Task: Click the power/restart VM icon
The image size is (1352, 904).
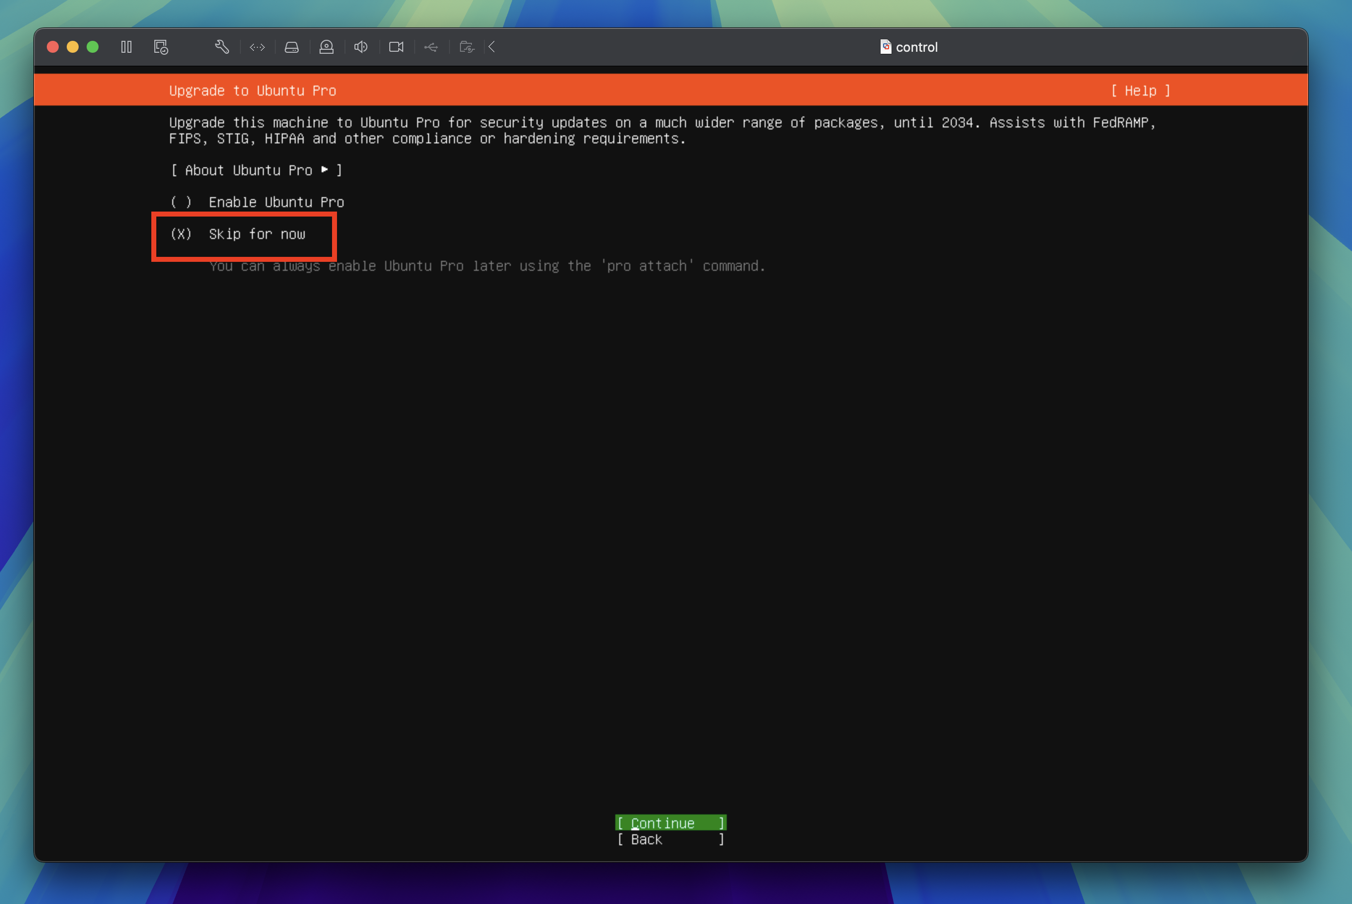Action: [x=161, y=47]
